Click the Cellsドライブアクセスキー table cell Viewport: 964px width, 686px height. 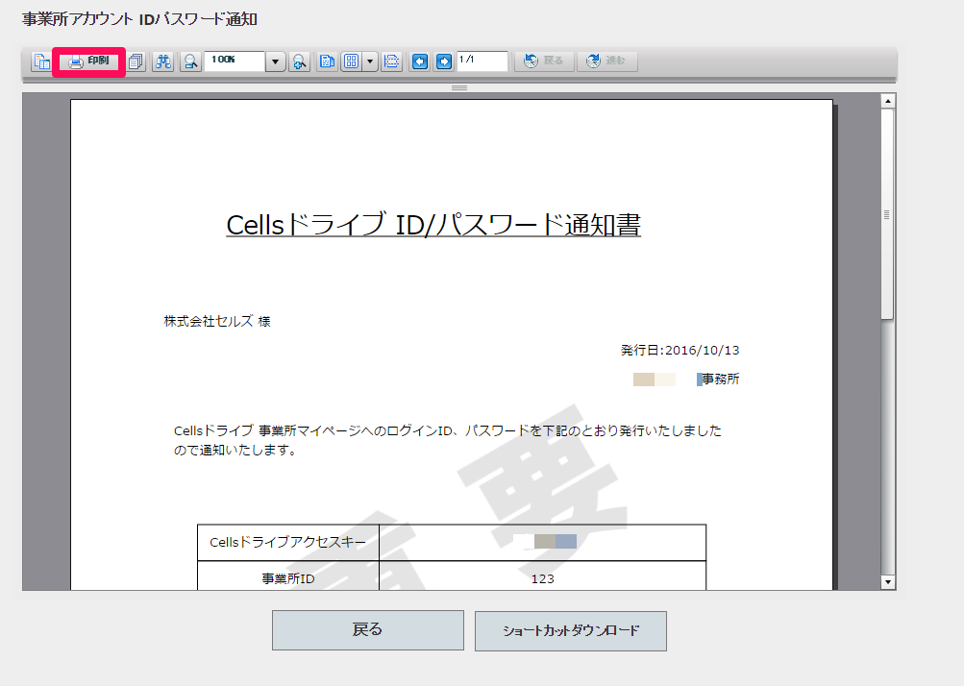287,542
